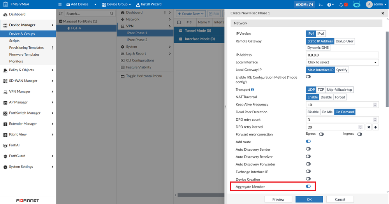389x204 pixels.
Task: Click the Transport info icon
Action: [252, 90]
